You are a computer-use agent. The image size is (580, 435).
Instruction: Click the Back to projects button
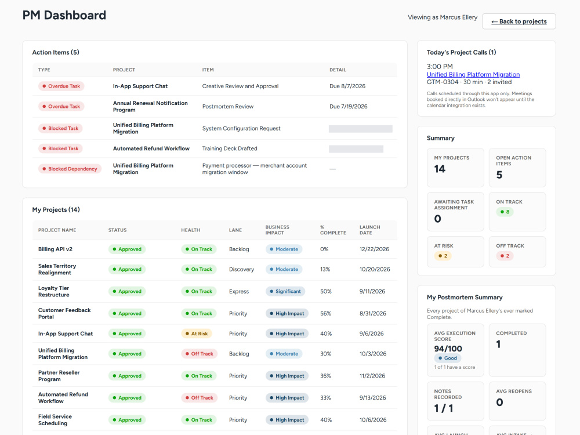click(x=519, y=21)
